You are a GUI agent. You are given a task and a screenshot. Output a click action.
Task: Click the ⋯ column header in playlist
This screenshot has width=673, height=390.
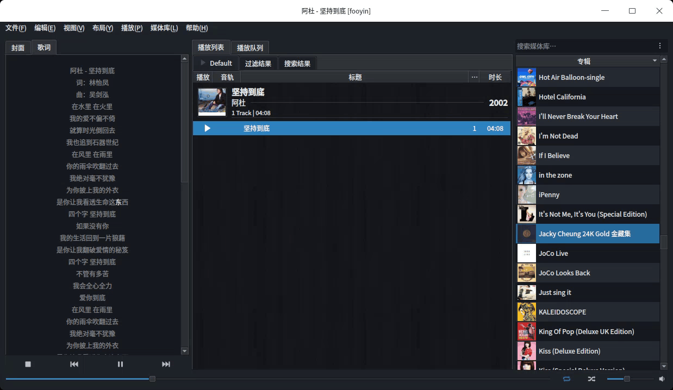[x=475, y=77]
